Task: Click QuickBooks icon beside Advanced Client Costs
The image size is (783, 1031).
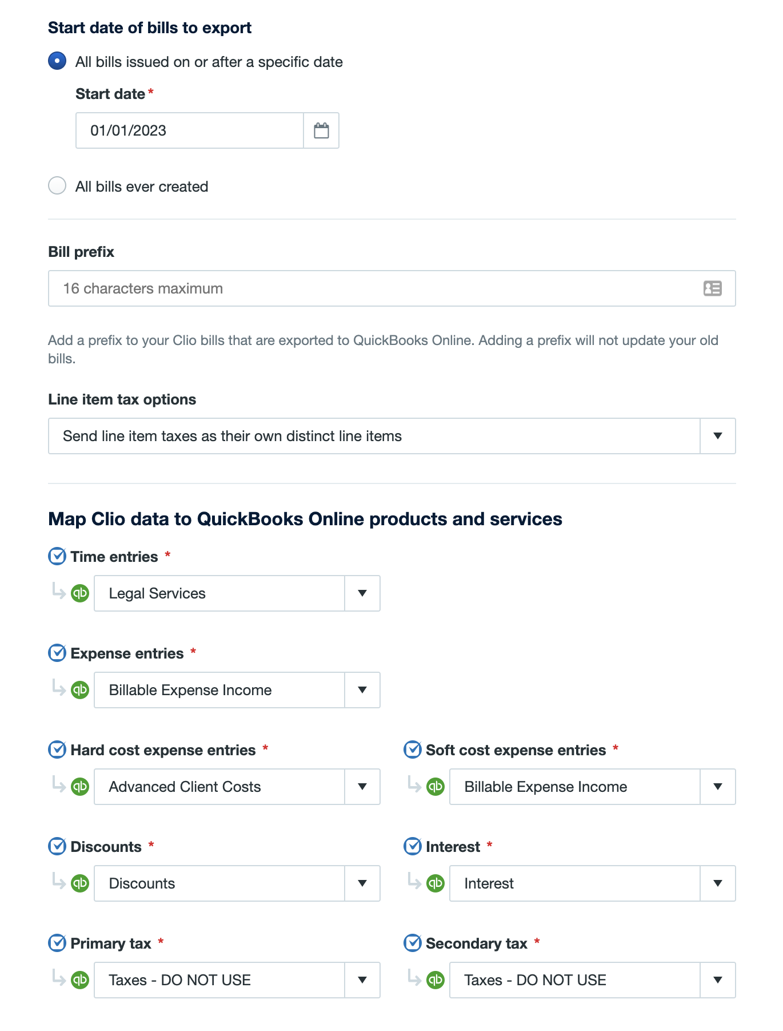Action: tap(80, 787)
